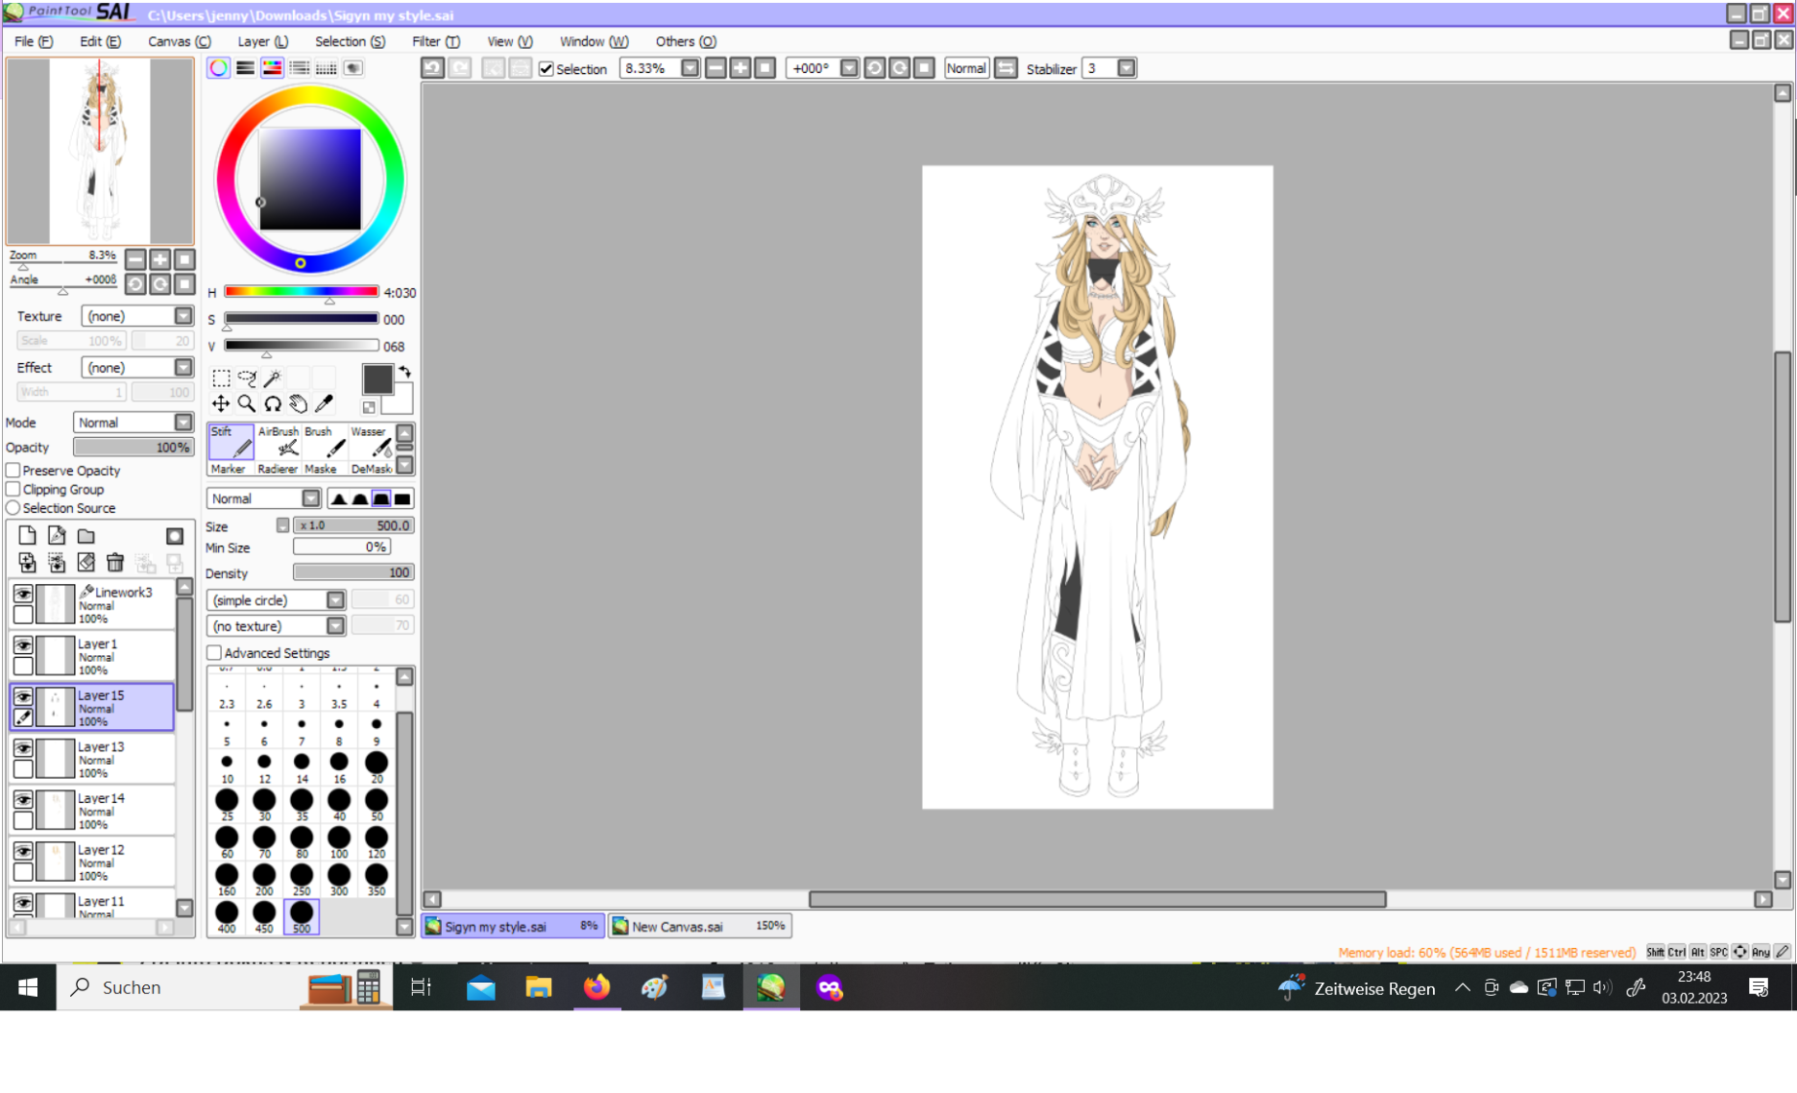The height and width of the screenshot is (1093, 1797).
Task: Open the Texture dropdown
Action: coord(136,316)
